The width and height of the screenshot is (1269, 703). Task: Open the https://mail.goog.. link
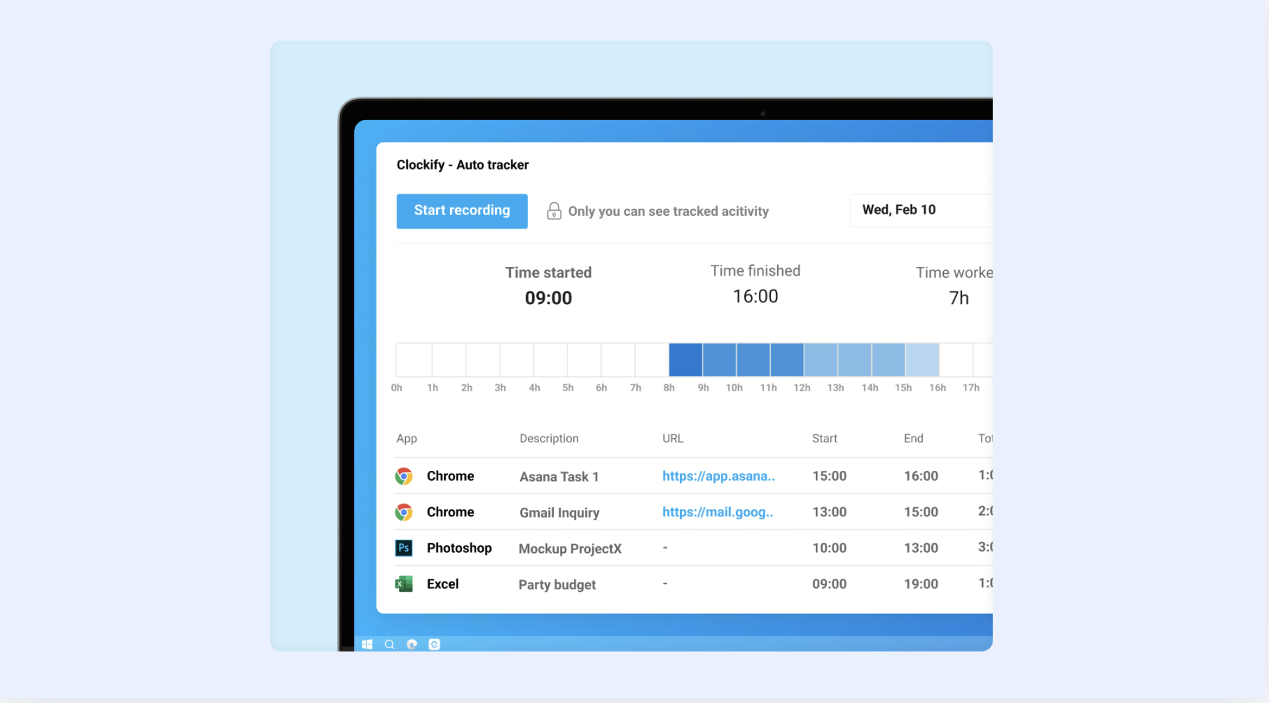717,512
